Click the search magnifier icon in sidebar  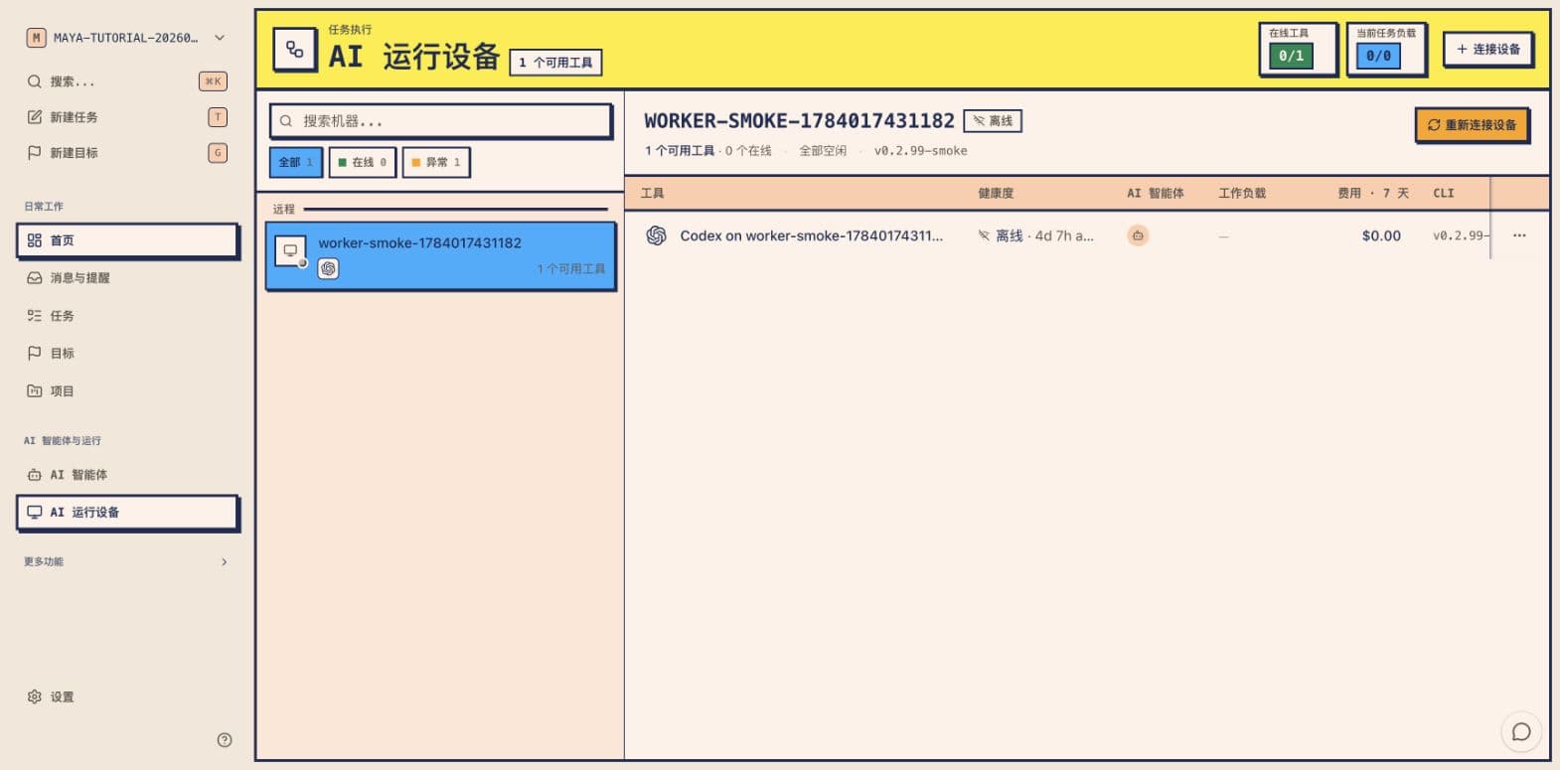click(x=35, y=81)
